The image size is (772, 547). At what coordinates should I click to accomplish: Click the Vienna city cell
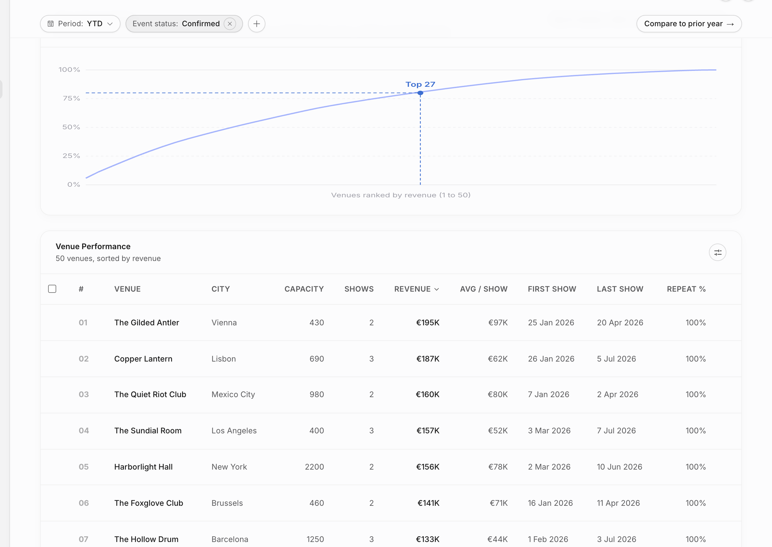coord(224,323)
